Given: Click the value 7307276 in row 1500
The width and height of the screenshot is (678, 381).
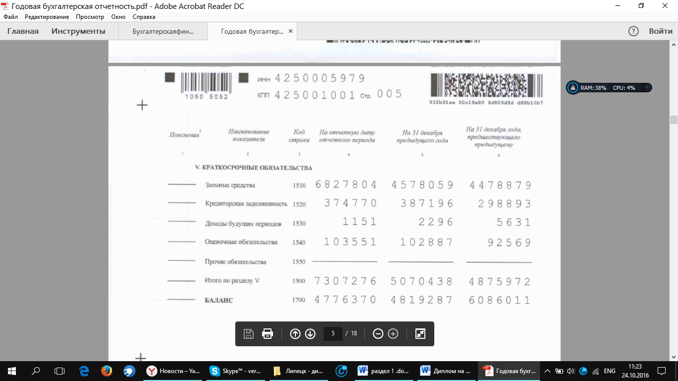Looking at the screenshot, I should pos(346,281).
